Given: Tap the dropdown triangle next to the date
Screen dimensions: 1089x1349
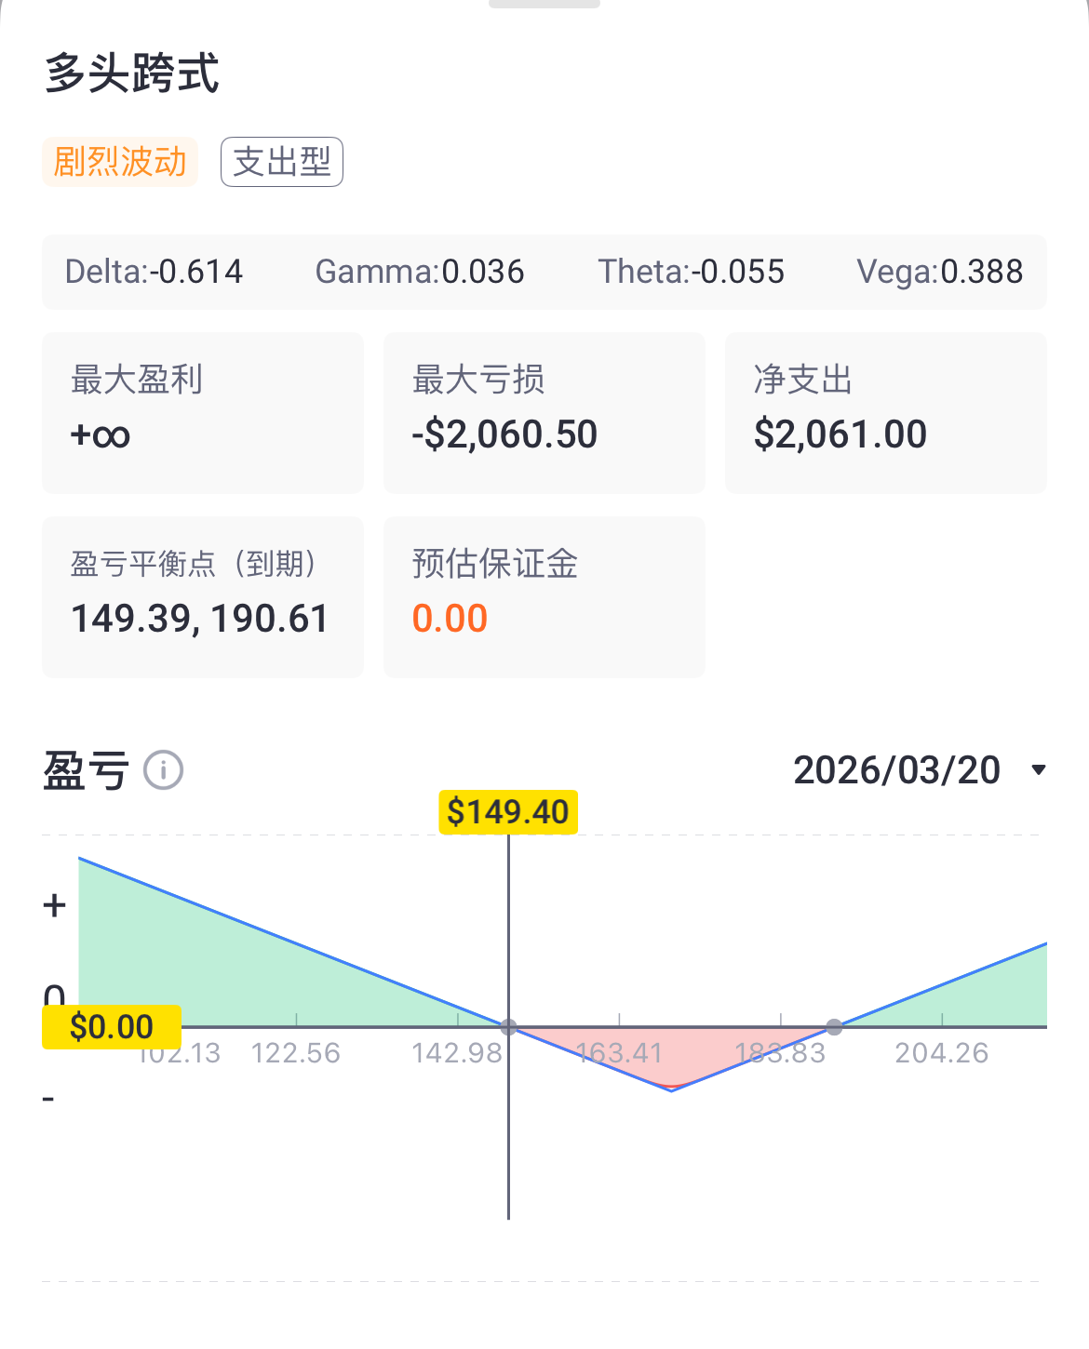Looking at the screenshot, I should [1039, 770].
